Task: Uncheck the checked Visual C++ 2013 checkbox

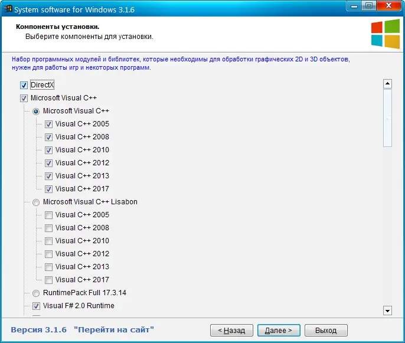Action: pyautogui.click(x=48, y=176)
